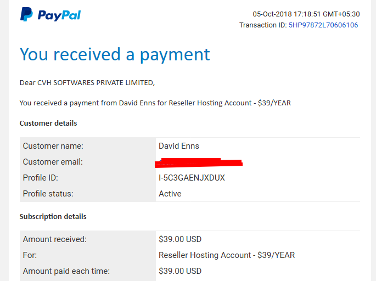This screenshot has height=281, width=376.
Task: Click the Active profile status value
Action: (x=170, y=194)
